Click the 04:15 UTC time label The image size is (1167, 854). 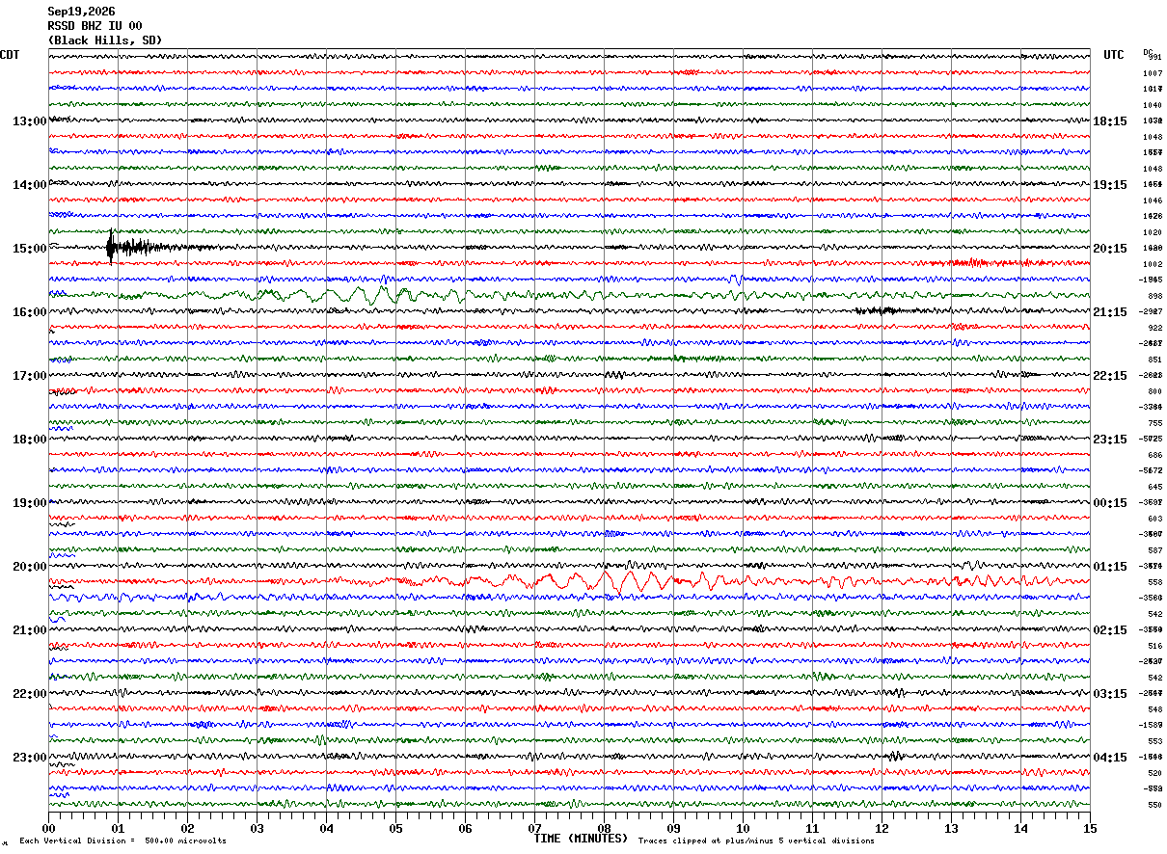(x=1109, y=758)
